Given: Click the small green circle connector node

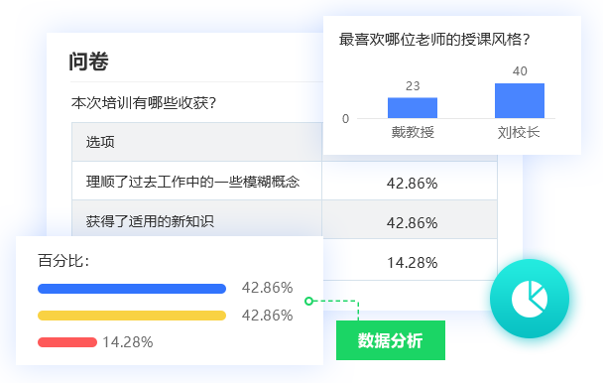Looking at the screenshot, I should pos(308,301).
